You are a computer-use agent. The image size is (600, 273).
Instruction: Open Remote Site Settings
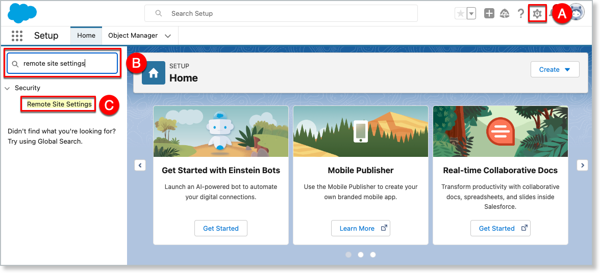click(x=59, y=104)
